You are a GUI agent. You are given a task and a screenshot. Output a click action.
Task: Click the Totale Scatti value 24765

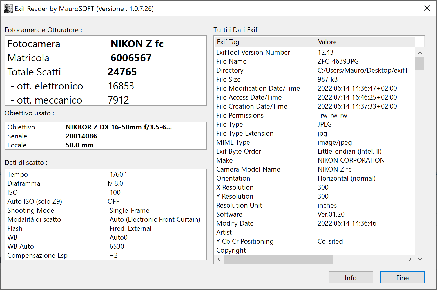coord(122,72)
